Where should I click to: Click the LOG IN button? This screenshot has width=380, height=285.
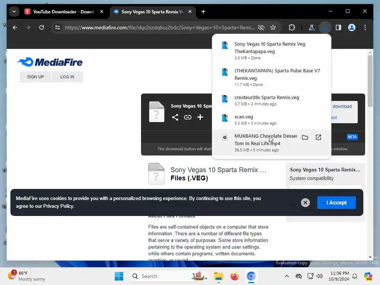(x=67, y=77)
